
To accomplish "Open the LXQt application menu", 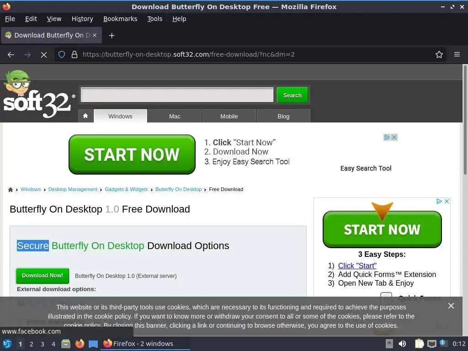I will 7,344.
